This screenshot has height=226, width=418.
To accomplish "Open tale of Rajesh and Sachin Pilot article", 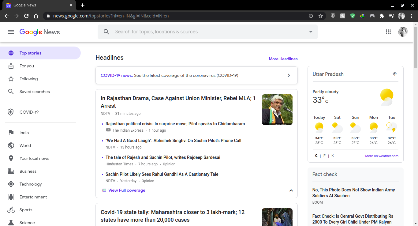I will (163, 157).
